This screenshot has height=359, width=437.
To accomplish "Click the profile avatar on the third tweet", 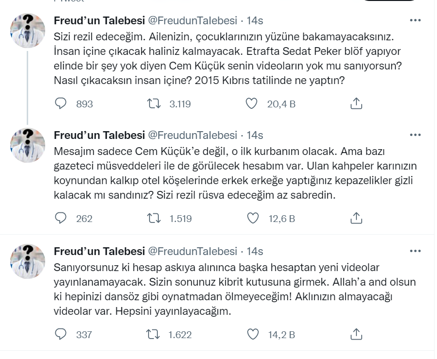I will coord(28,261).
